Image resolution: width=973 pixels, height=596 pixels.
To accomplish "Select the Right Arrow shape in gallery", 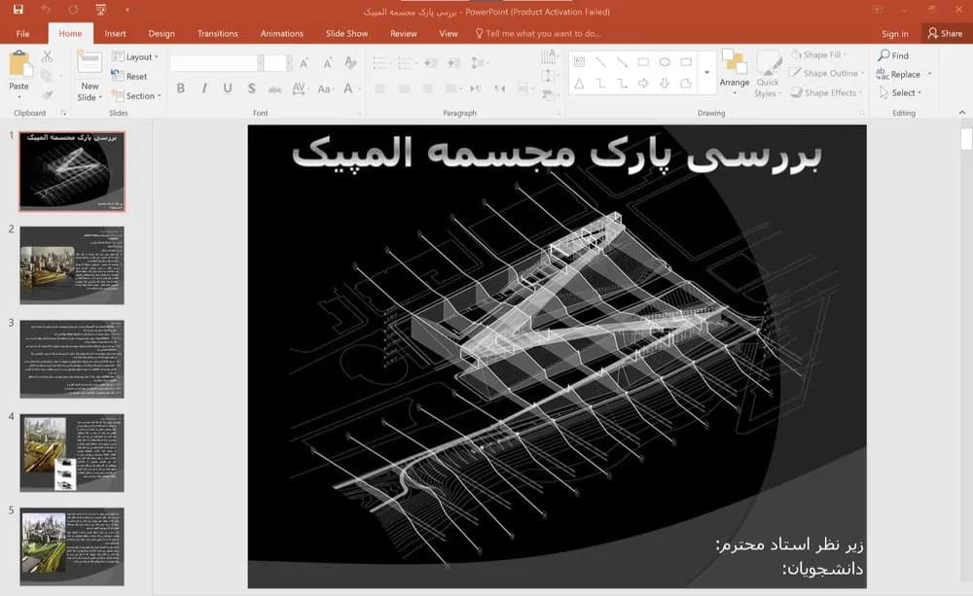I will click(643, 83).
